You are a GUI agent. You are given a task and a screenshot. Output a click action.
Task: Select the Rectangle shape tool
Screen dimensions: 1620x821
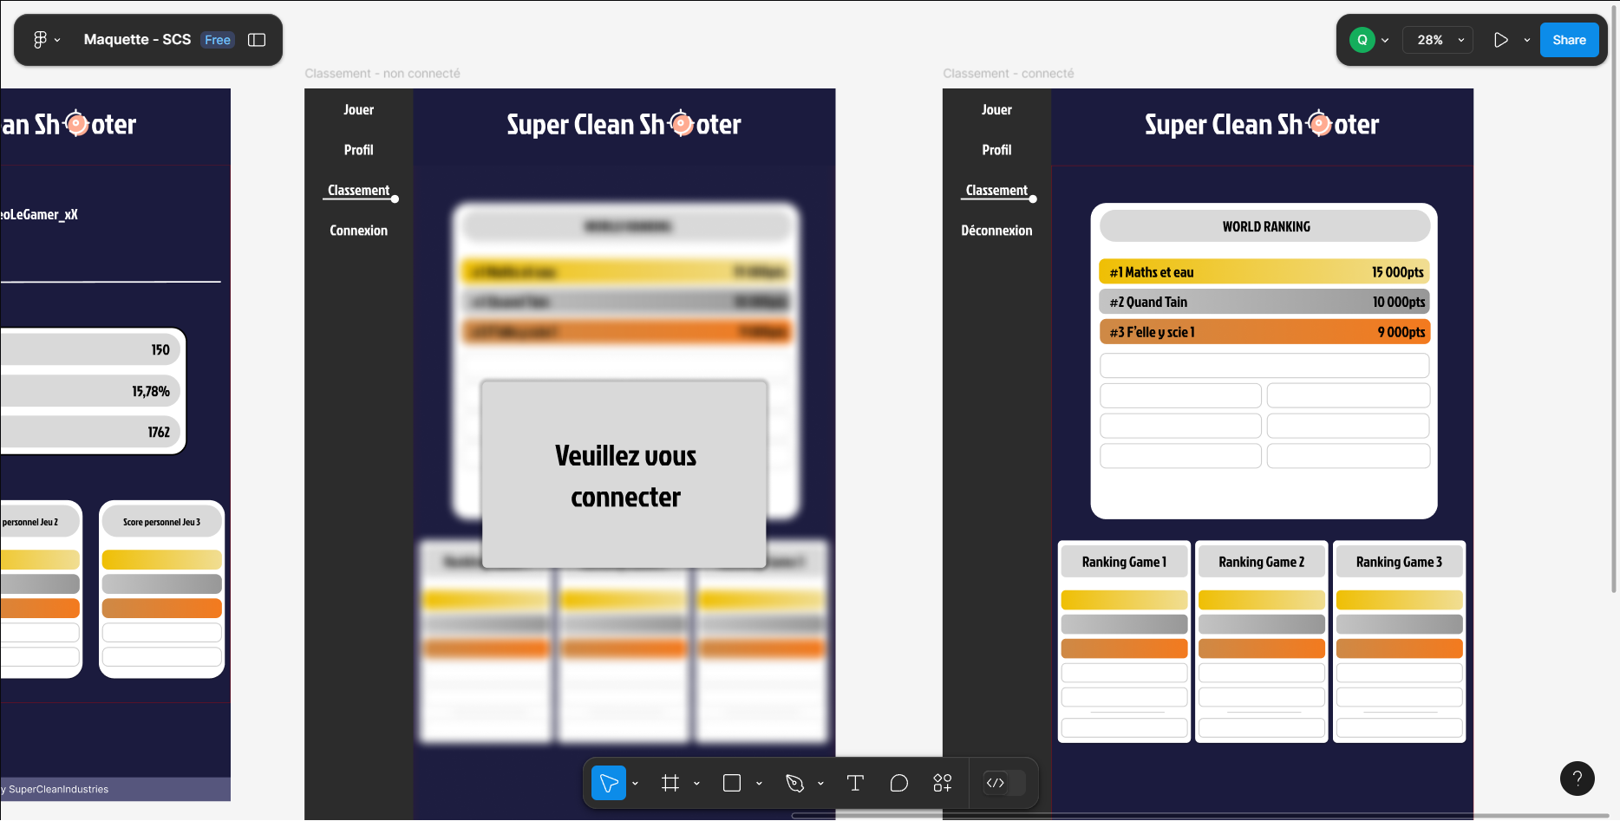pos(732,784)
